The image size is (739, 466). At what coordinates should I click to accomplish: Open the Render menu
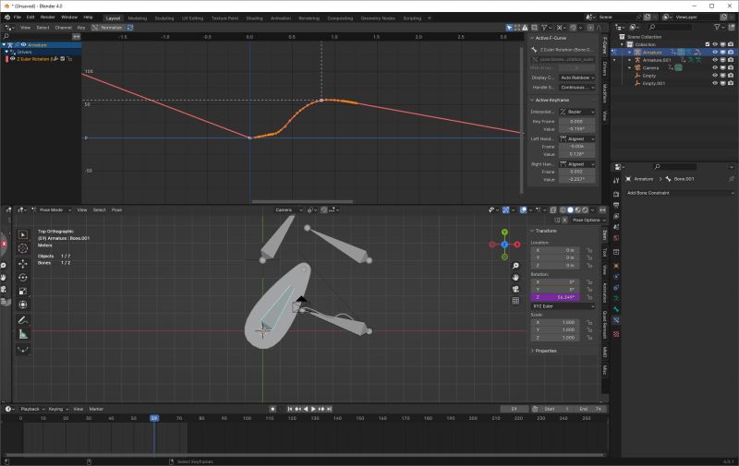click(x=48, y=18)
